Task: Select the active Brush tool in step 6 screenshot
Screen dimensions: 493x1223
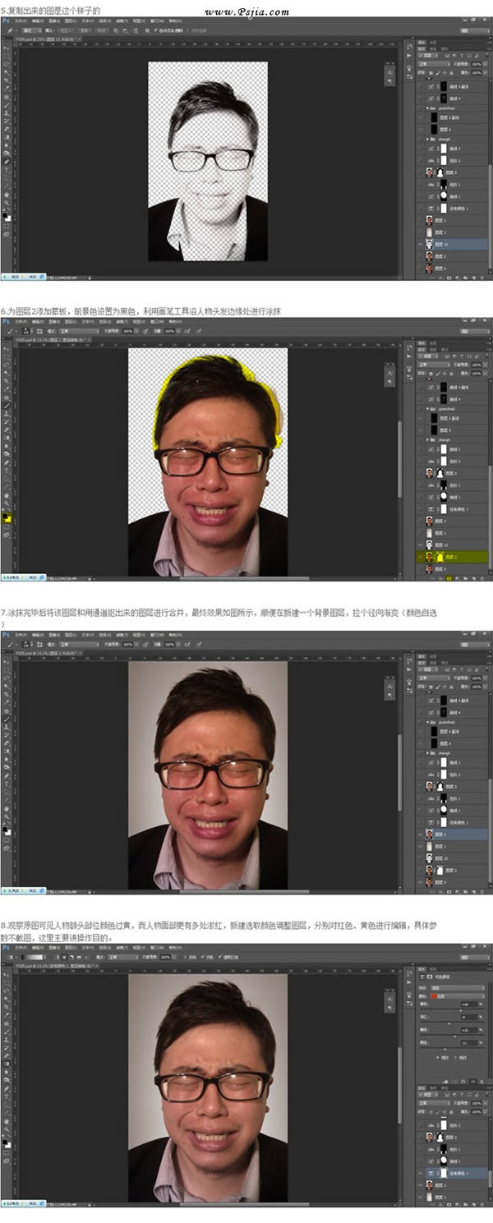Action: [x=6, y=404]
